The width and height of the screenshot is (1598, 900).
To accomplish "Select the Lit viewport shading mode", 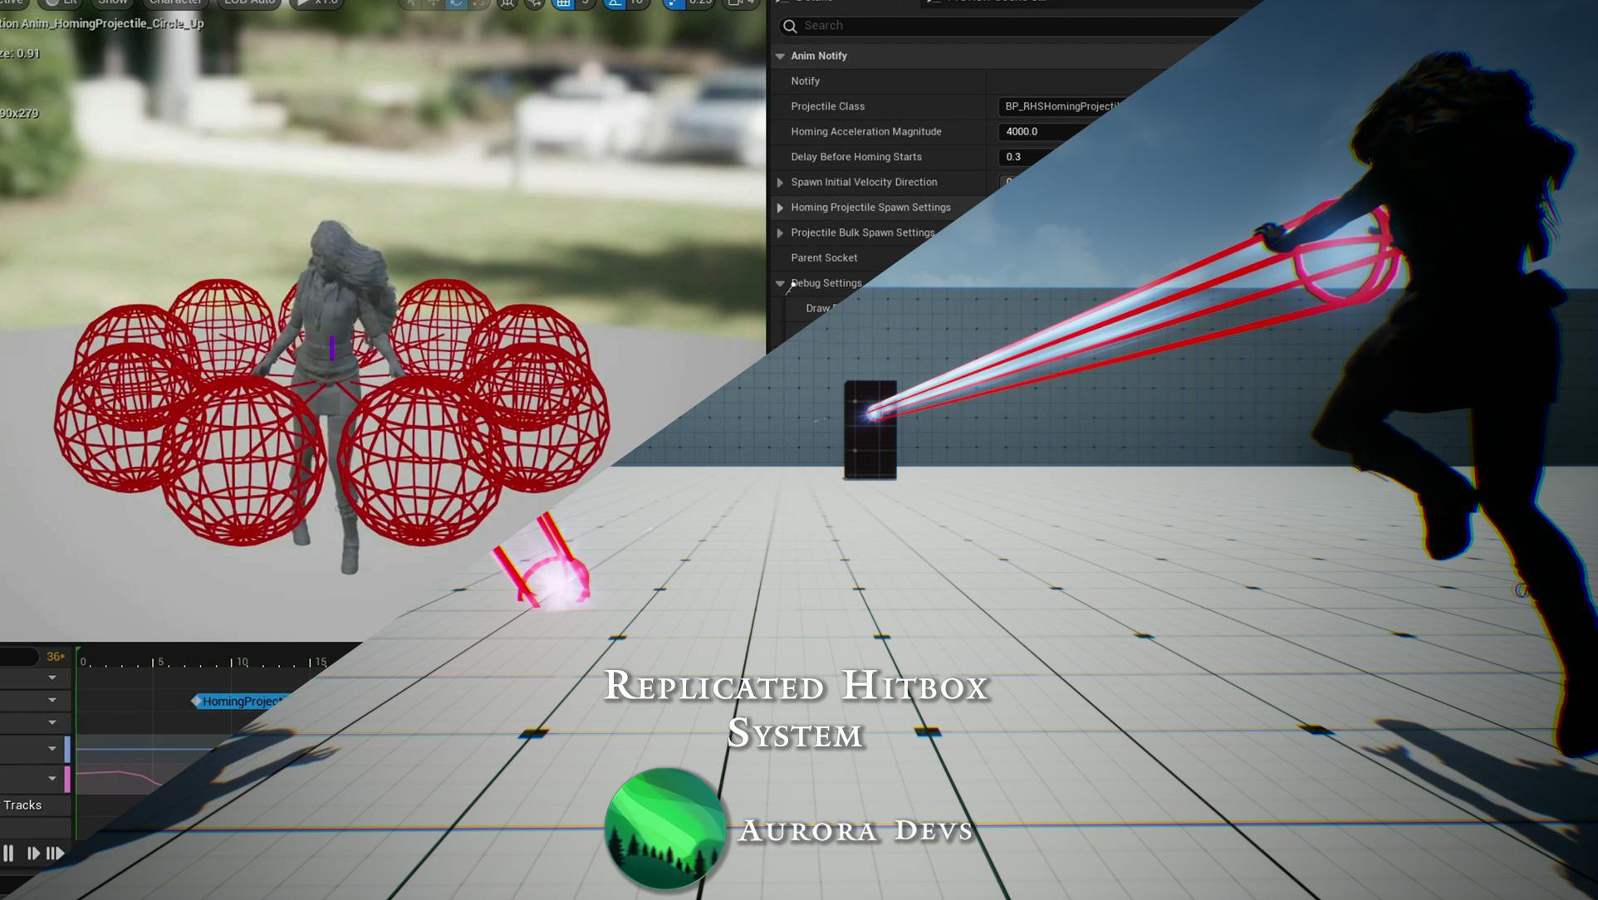I will tap(59, 2).
